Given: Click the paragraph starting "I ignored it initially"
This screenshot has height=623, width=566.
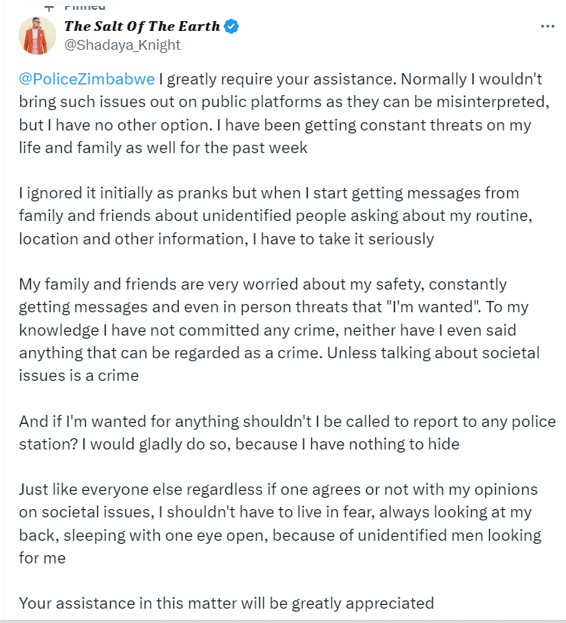Looking at the screenshot, I should pos(275,216).
